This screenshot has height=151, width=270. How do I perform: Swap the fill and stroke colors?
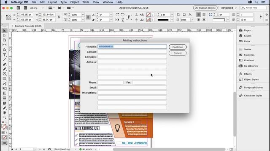click(x=6, y=122)
